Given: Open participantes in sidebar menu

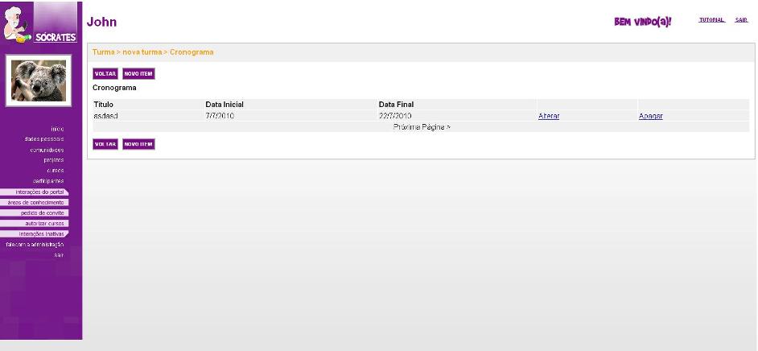Looking at the screenshot, I should pos(48,181).
